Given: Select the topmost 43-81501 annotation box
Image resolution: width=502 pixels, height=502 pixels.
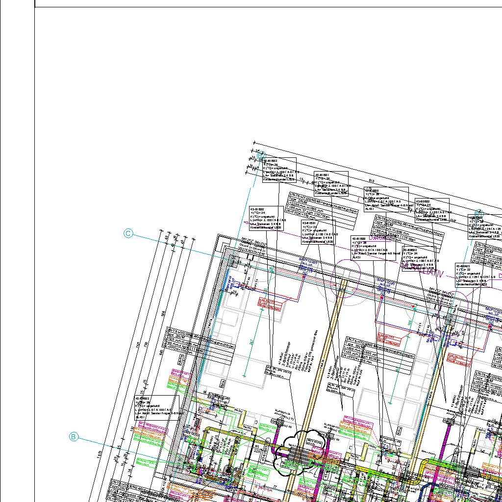Looking at the screenshot, I should pos(331,184).
